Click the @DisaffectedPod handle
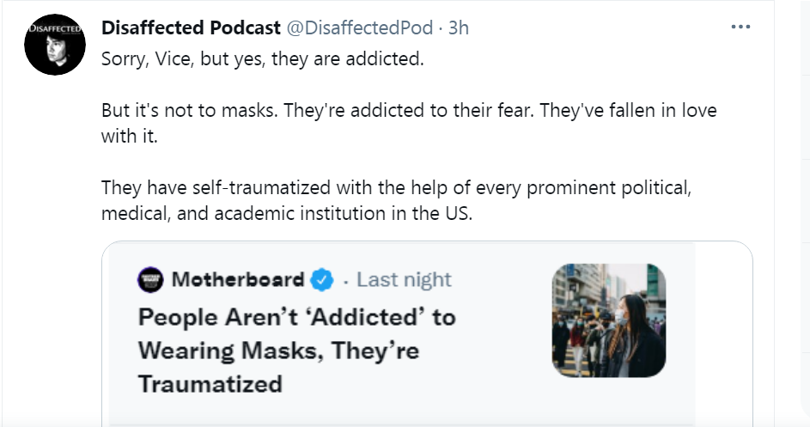Viewport: 810px width, 427px height. 359,27
